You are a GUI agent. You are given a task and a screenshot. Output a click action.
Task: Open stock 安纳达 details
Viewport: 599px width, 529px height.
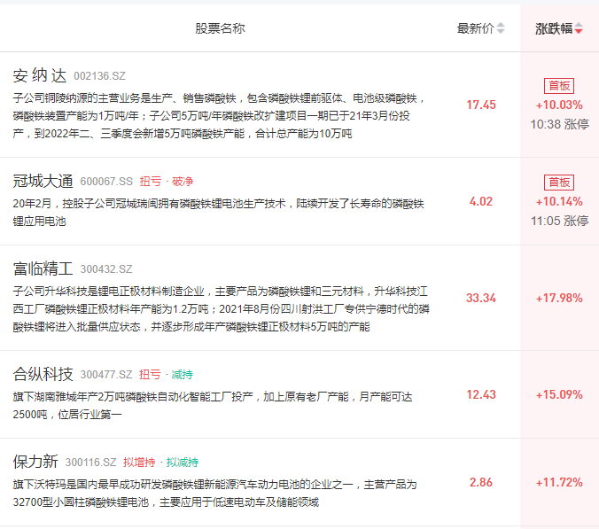point(40,75)
